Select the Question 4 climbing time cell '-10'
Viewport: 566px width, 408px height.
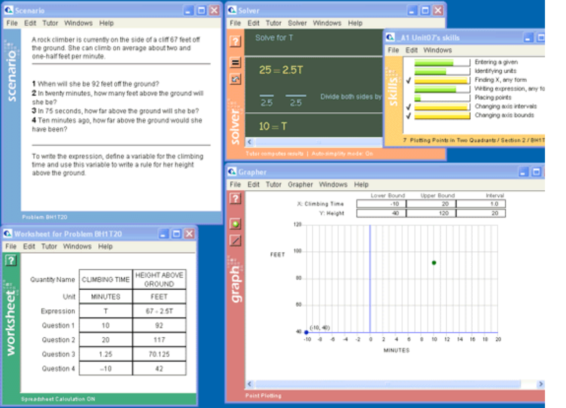(x=105, y=369)
